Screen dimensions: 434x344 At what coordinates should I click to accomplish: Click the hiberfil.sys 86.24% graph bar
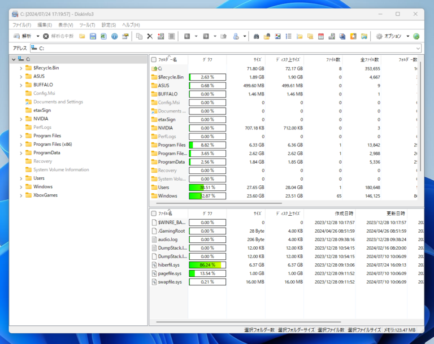(207, 264)
